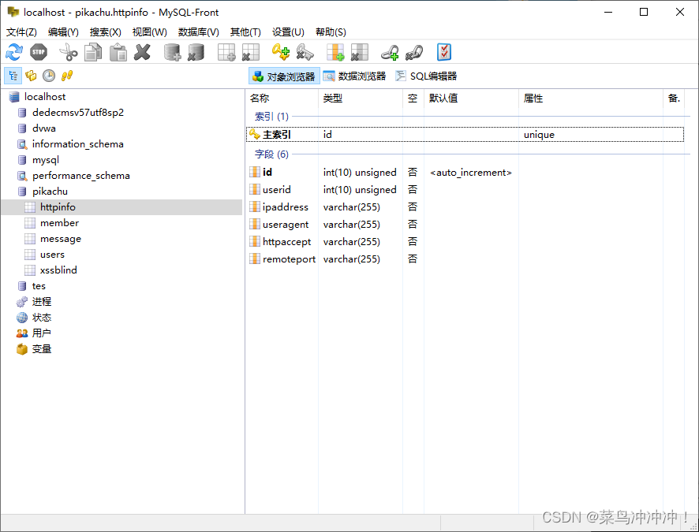The width and height of the screenshot is (699, 532).
Task: Select the mysql database
Action: (x=46, y=160)
